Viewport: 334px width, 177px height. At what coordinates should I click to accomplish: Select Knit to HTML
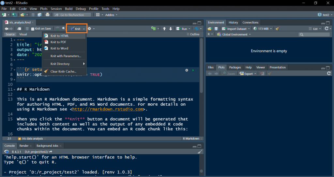[64, 36]
